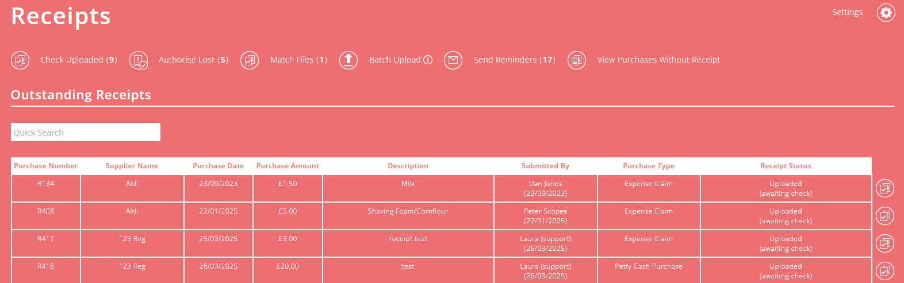
Task: Check the receipt for row R418
Action: [x=885, y=271]
